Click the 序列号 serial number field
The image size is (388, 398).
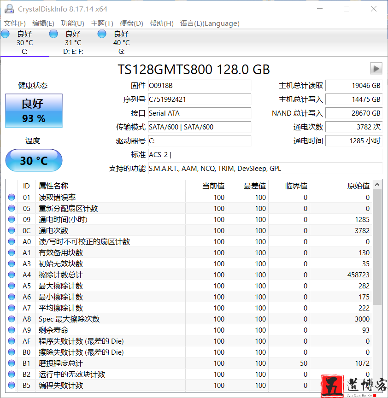[x=200, y=99]
